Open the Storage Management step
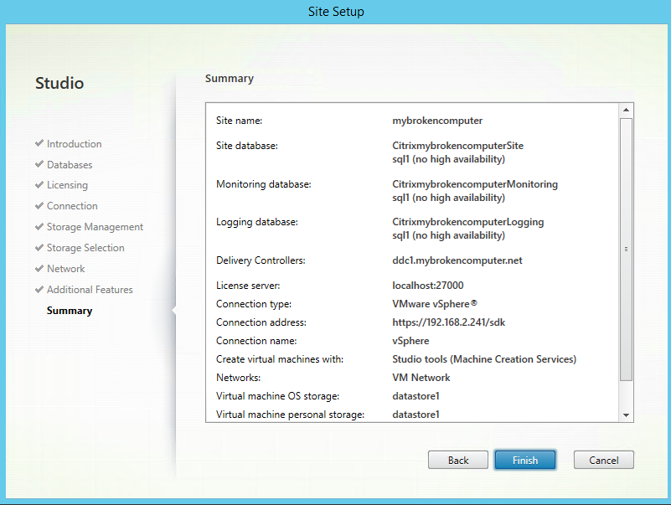The height and width of the screenshot is (505, 671). pos(95,227)
